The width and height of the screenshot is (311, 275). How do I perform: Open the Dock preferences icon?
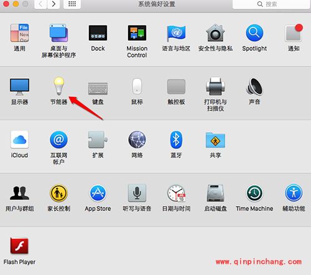pyautogui.click(x=98, y=33)
